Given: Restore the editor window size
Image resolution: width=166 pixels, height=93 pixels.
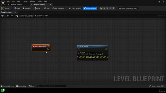Looking at the screenshot, I should [159, 2].
